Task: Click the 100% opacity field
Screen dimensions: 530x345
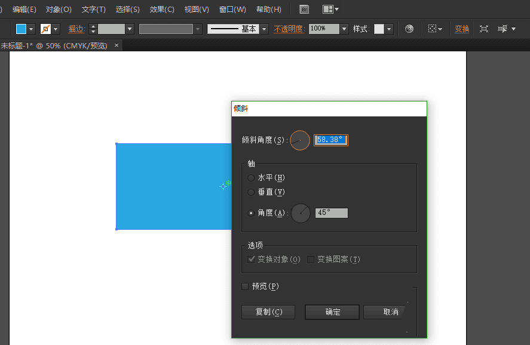Action: tap(324, 29)
